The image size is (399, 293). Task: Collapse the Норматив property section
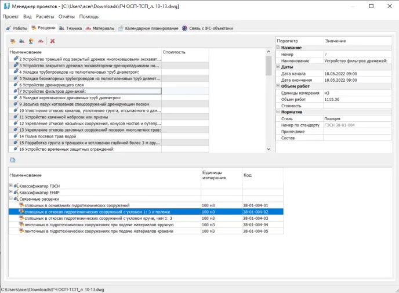click(278, 113)
